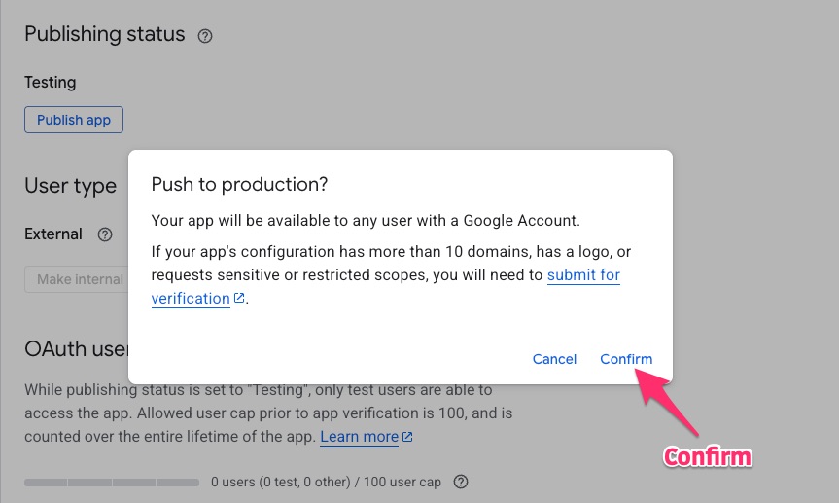Click the pink Confirm annotation text

707,456
